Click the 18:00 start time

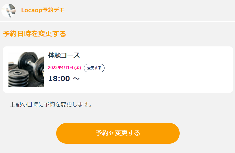pyautogui.click(x=59, y=78)
